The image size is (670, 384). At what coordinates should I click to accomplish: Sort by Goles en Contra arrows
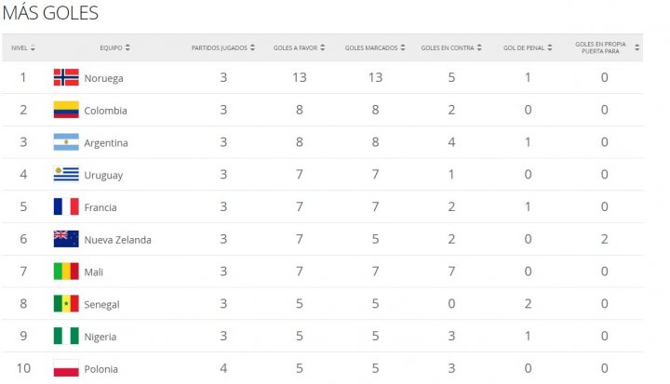click(x=479, y=47)
